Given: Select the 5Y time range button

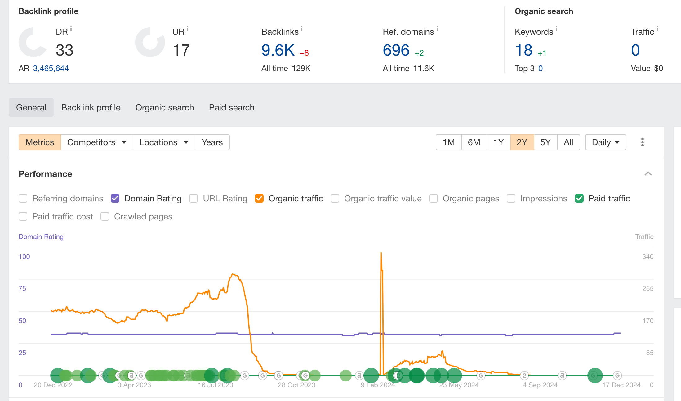Looking at the screenshot, I should click(545, 142).
